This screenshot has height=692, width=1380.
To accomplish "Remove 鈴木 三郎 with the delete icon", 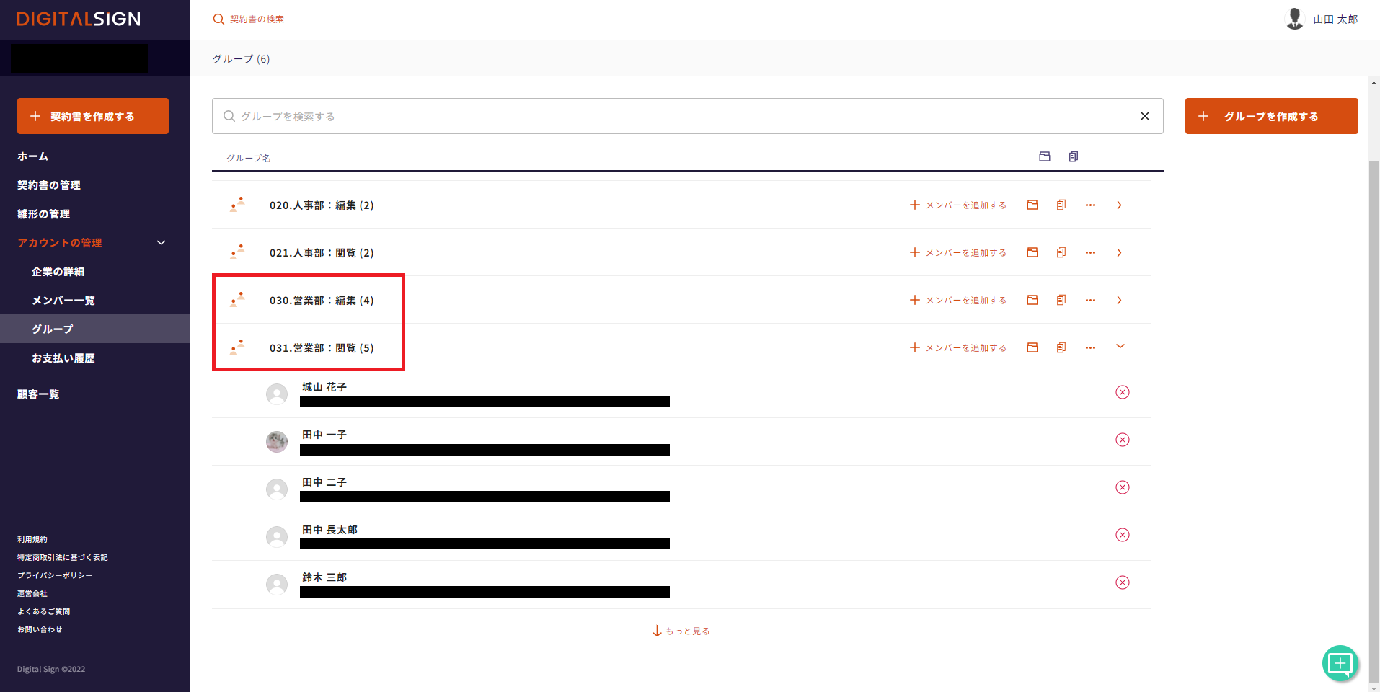I will pos(1123,582).
